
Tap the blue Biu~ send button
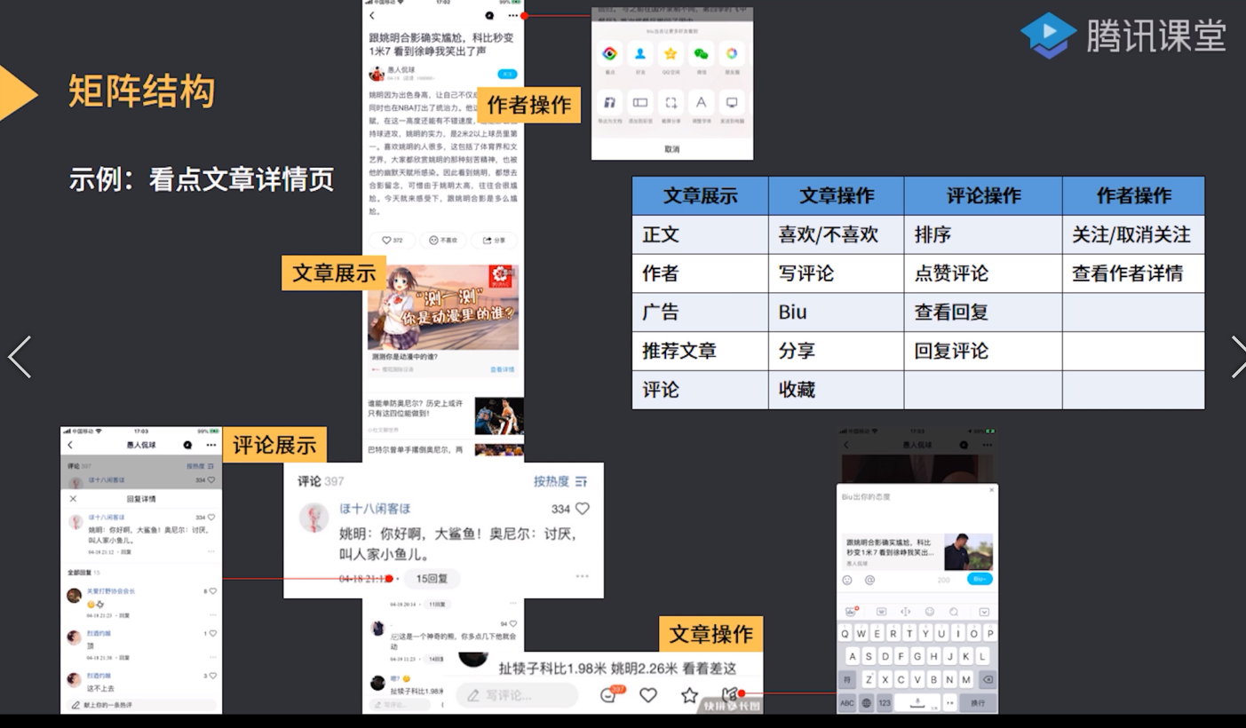(979, 579)
